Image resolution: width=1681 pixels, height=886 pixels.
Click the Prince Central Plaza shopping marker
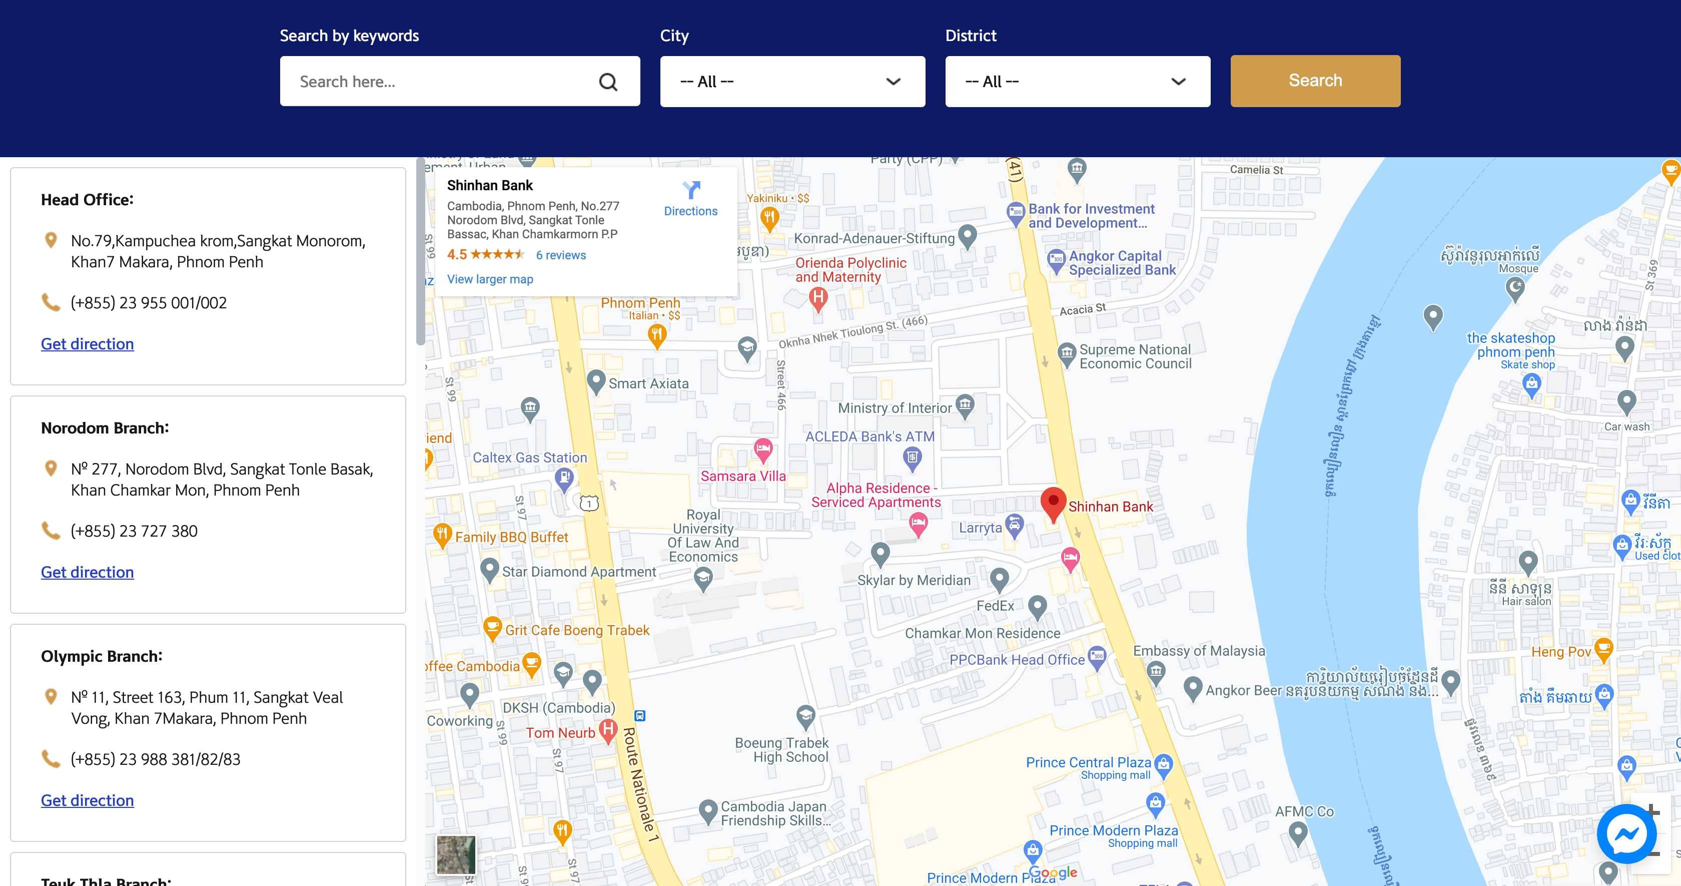(1163, 763)
